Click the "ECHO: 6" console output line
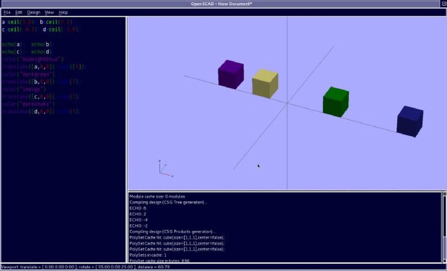 (138, 208)
